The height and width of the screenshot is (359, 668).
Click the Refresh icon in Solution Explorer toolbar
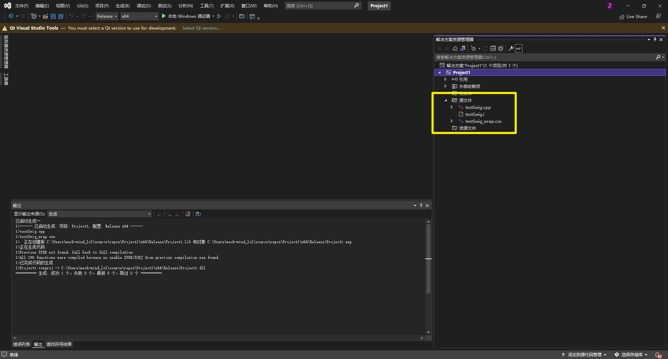[485, 48]
